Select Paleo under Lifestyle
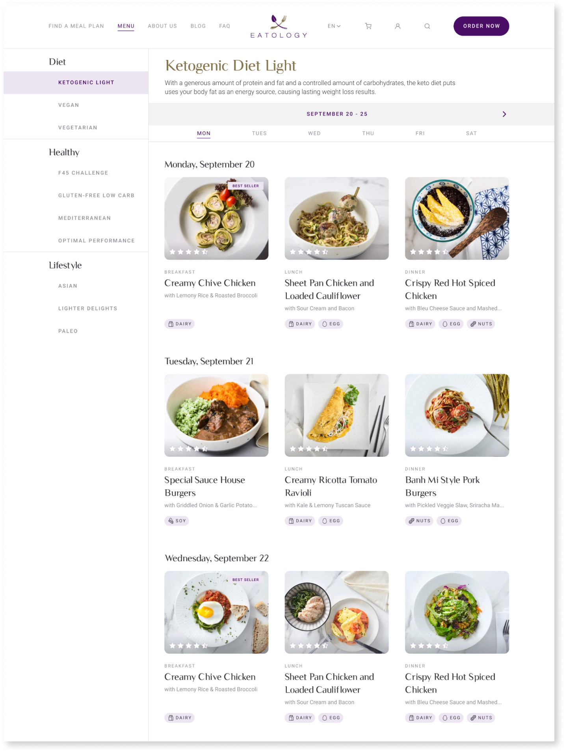 (x=68, y=331)
